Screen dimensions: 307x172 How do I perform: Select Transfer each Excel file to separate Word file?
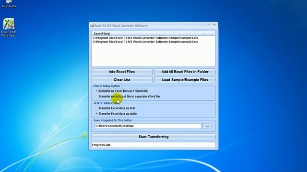pos(128,97)
